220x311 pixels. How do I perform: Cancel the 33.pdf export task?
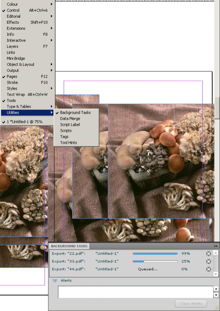(x=209, y=261)
